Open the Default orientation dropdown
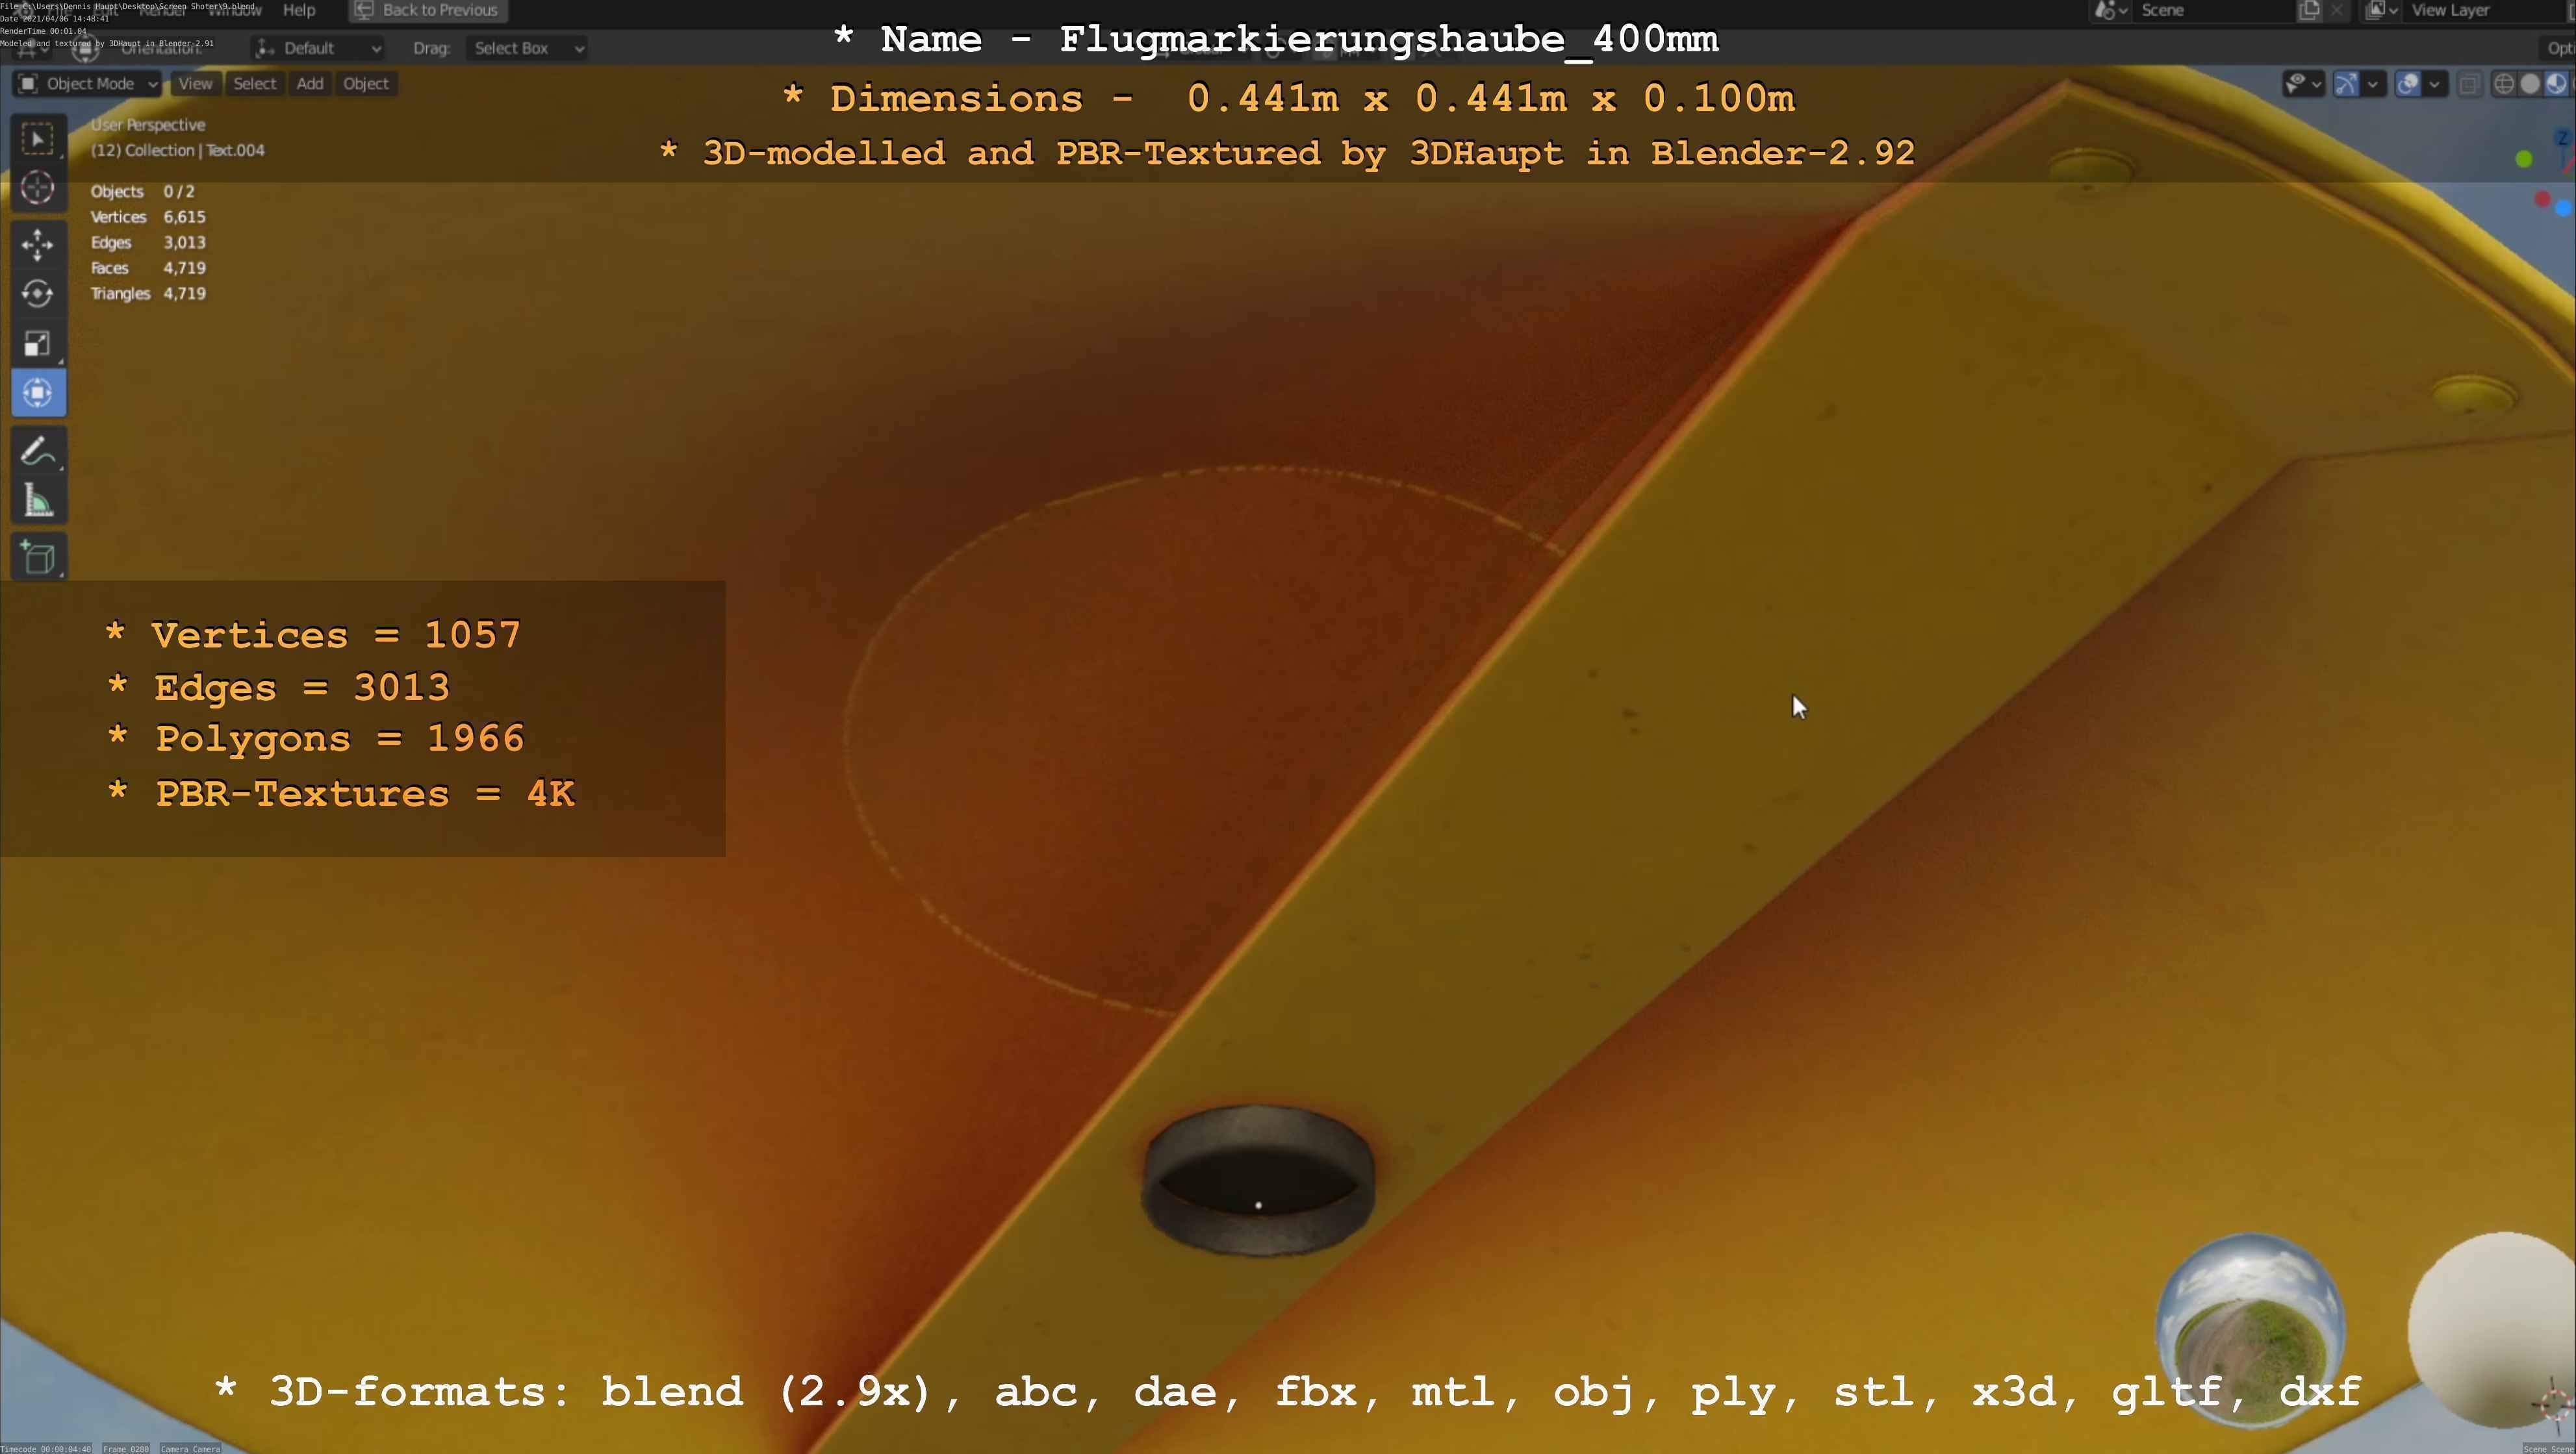 pos(318,48)
